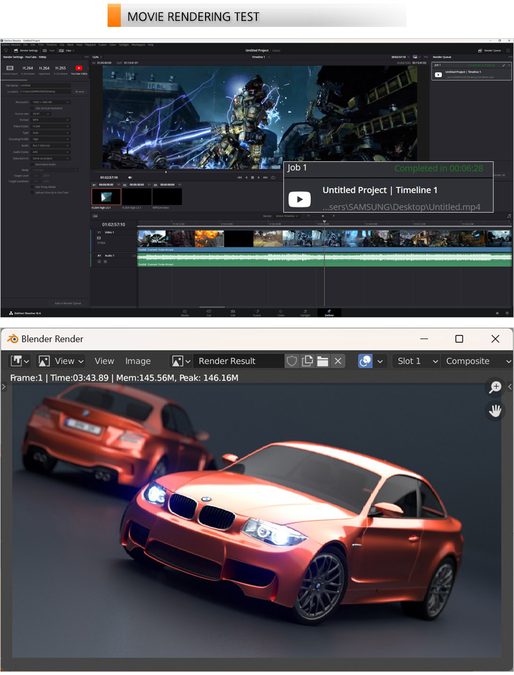The height and width of the screenshot is (675, 514).
Task: Click the Clips toolbar button
Action: (66, 50)
